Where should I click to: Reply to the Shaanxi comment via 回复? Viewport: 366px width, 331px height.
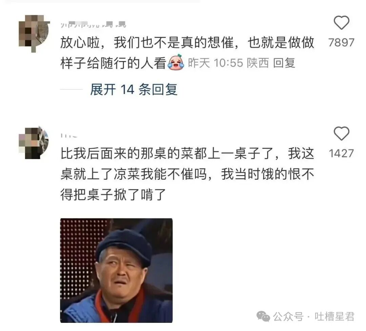tap(284, 63)
